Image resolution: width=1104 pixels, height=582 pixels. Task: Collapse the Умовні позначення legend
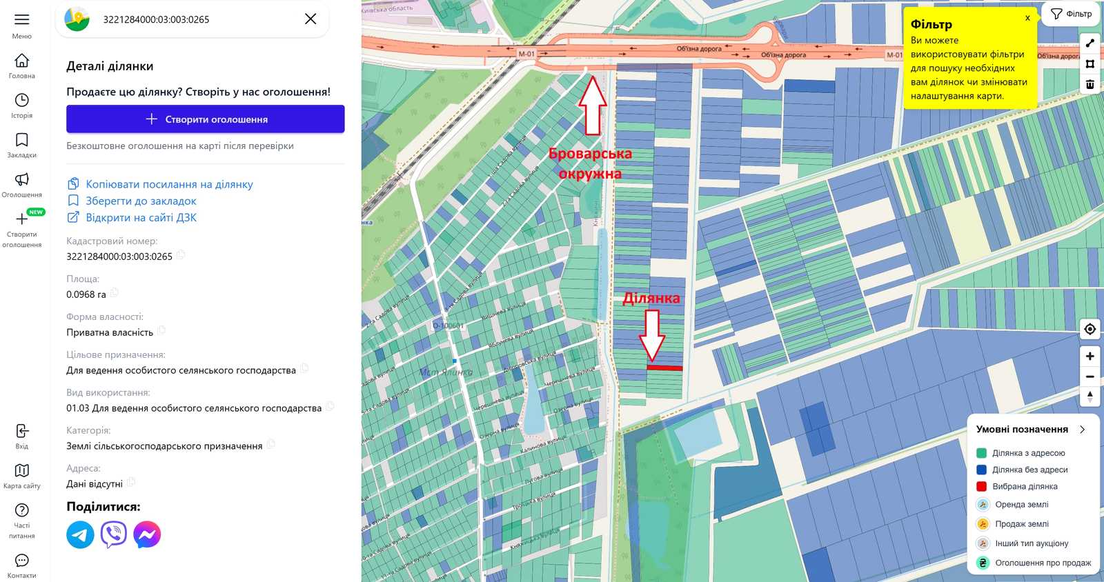click(x=1082, y=429)
